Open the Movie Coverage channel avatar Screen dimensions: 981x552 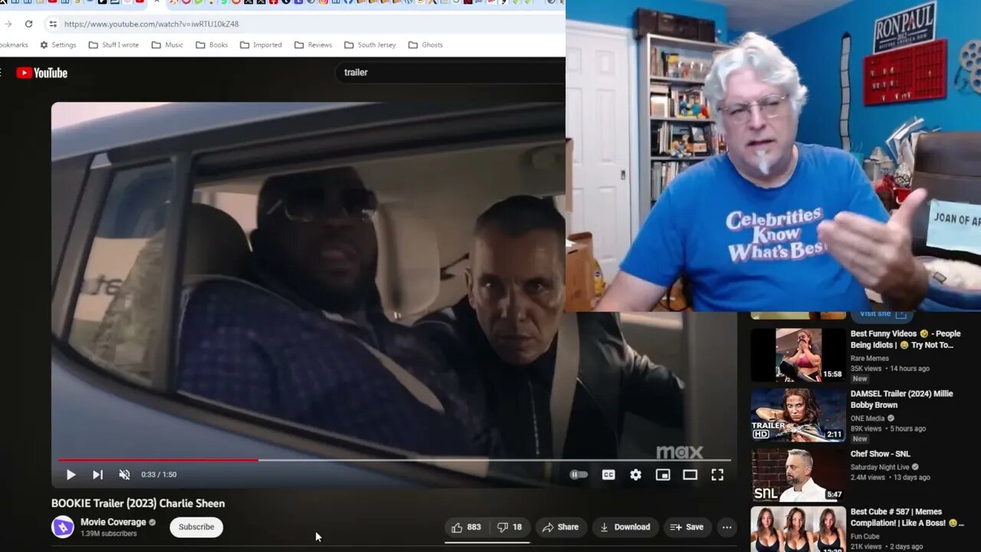[63, 527]
